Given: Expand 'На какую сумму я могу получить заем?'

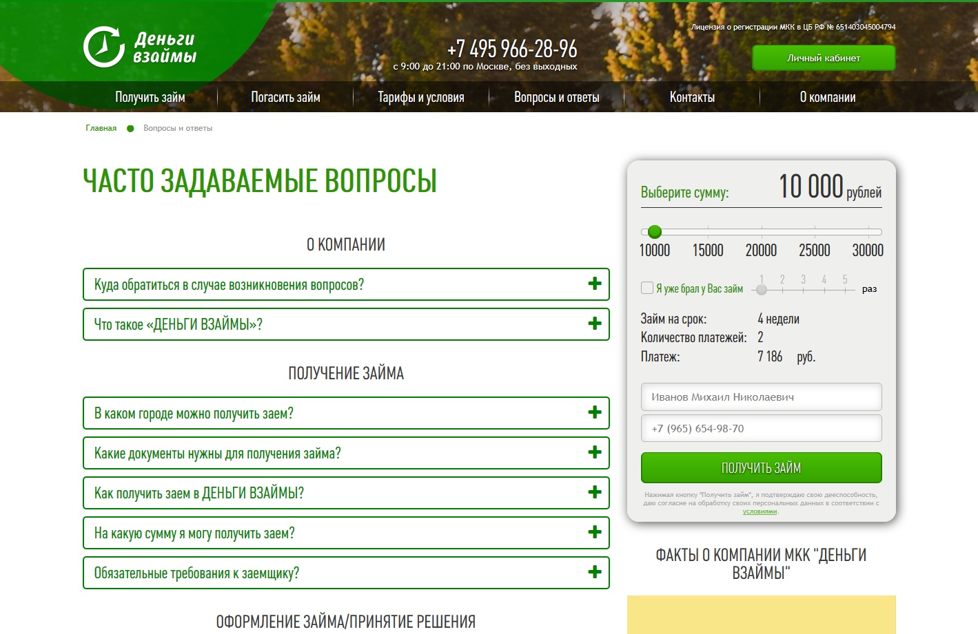Looking at the screenshot, I should (346, 533).
